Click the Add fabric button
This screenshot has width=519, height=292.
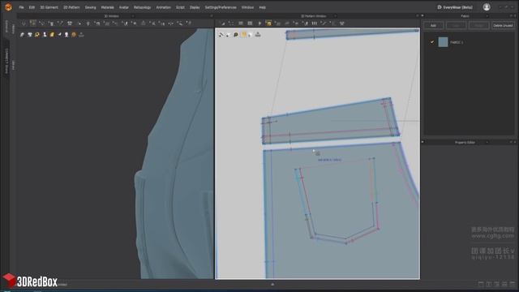click(433, 25)
